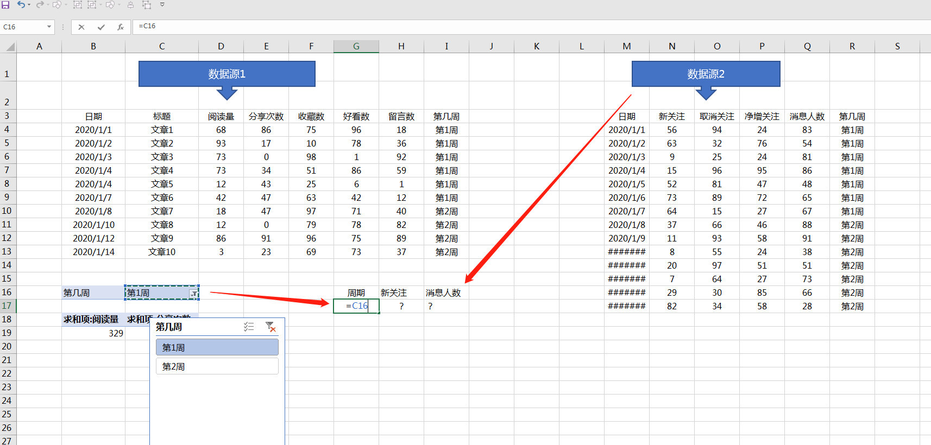This screenshot has width=931, height=445.
Task: Click the 数据源2 callout shape
Action: tap(706, 74)
